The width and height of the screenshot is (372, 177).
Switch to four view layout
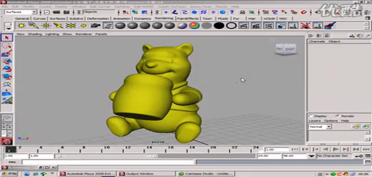pyautogui.click(x=7, y=125)
